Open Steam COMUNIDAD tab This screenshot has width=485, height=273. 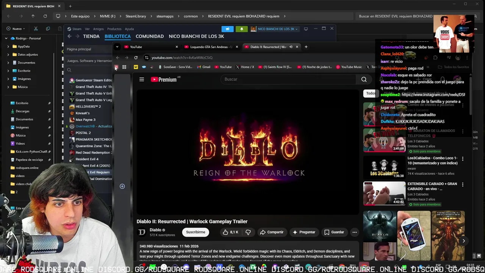click(150, 36)
